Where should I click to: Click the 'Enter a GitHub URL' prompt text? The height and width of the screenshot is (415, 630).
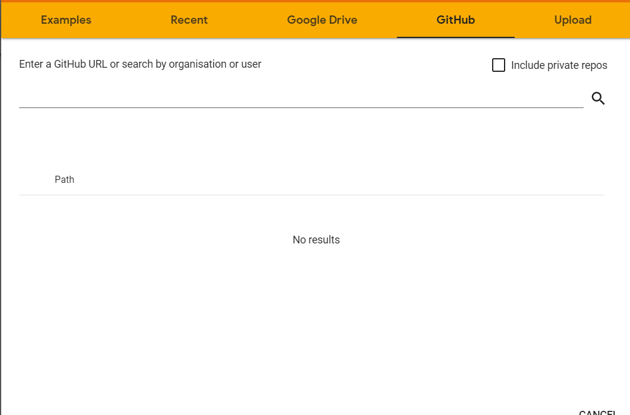click(140, 64)
